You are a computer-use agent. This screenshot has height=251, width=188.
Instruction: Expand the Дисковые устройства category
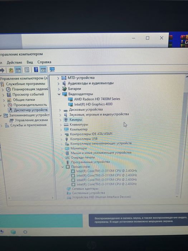tap(60, 110)
